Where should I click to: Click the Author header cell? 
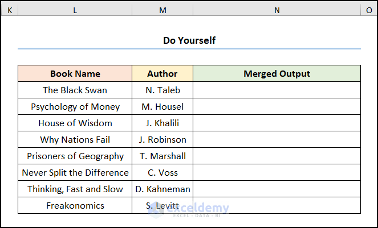point(162,73)
